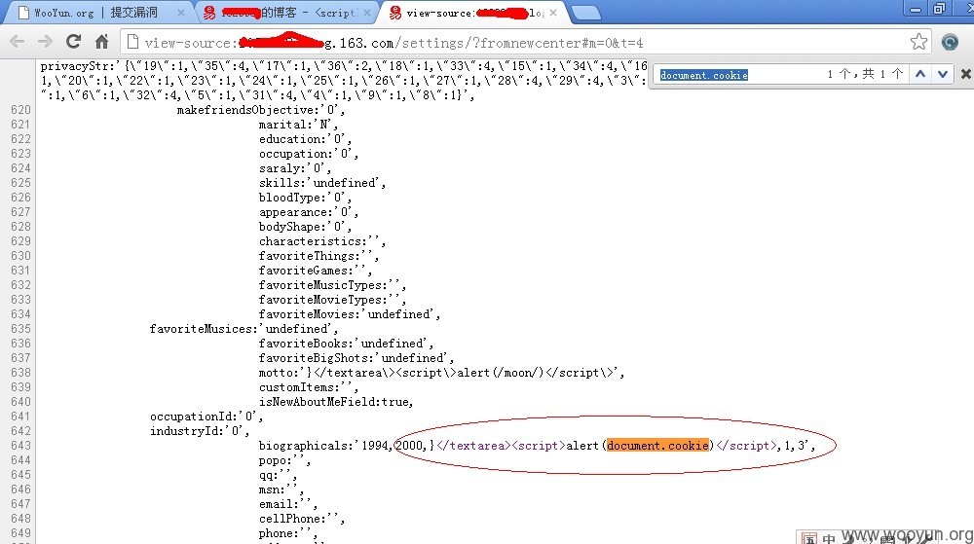Focus the find box containing document.cookie
Viewport: 974px width, 544px height.
739,75
